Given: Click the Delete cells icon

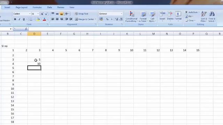Looking at the screenshot, I should click(170, 14).
